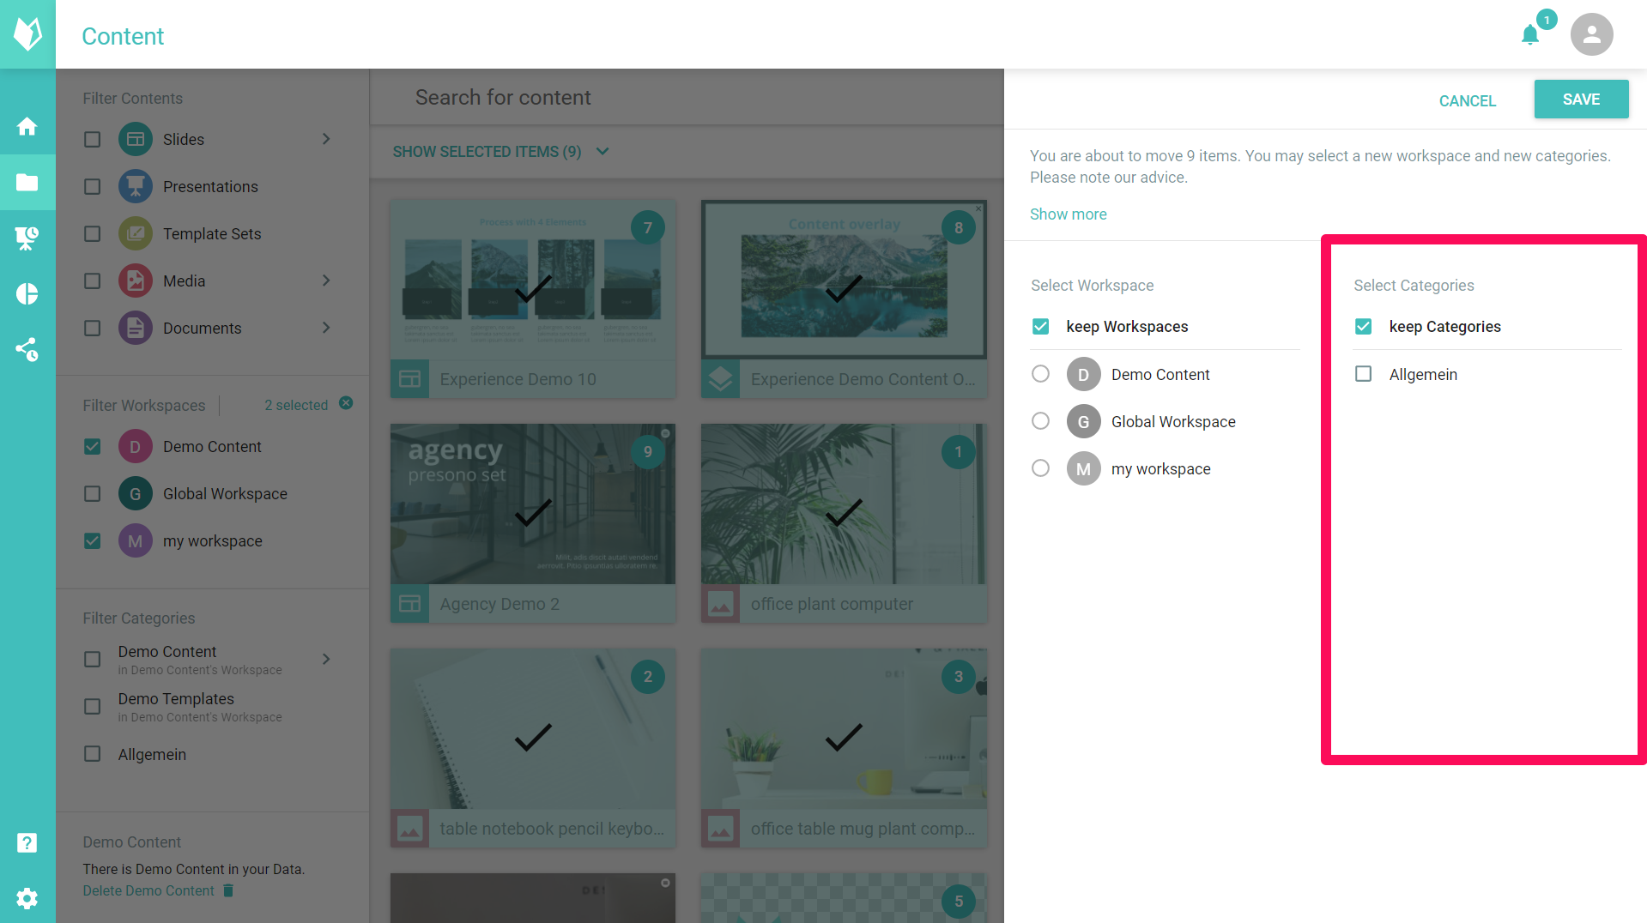Click the Template Sets filter icon
The image size is (1647, 923).
(x=136, y=233)
